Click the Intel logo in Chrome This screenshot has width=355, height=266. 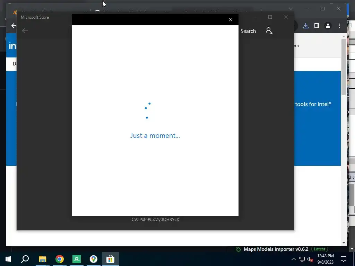click(x=12, y=46)
